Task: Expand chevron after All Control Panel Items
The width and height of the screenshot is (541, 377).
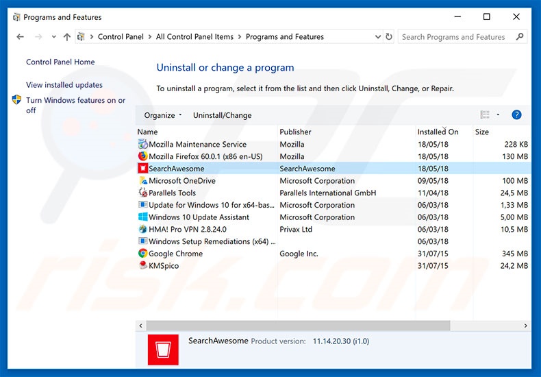Action: [x=240, y=36]
